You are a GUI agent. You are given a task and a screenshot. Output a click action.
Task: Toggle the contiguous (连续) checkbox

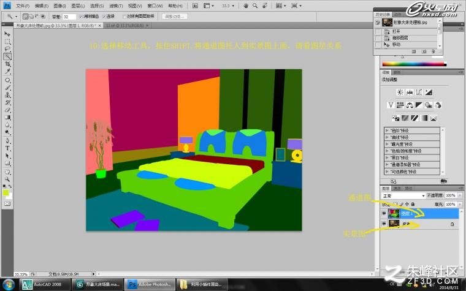(104, 17)
